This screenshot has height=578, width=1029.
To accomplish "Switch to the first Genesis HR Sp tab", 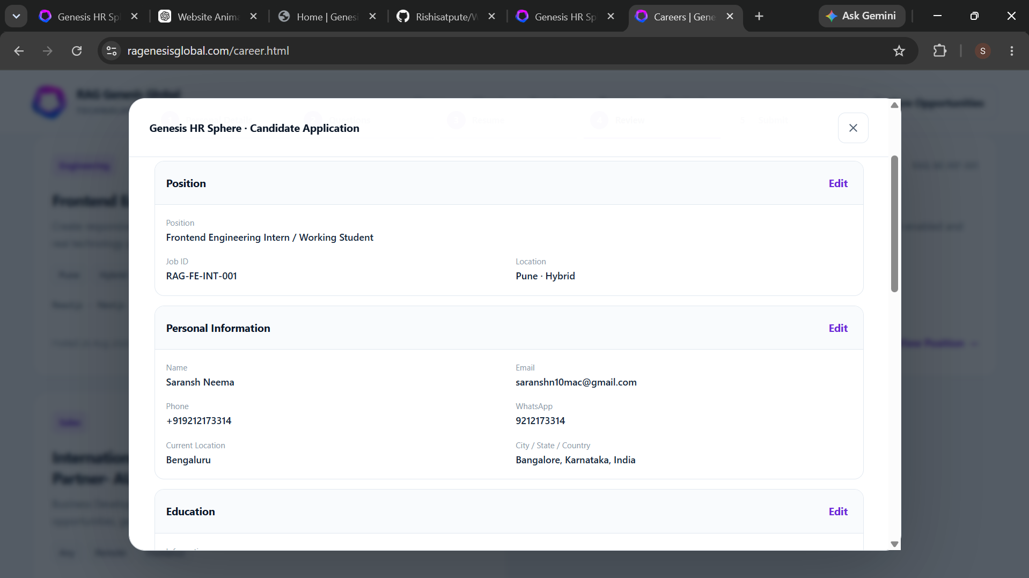I will pyautogui.click(x=89, y=17).
